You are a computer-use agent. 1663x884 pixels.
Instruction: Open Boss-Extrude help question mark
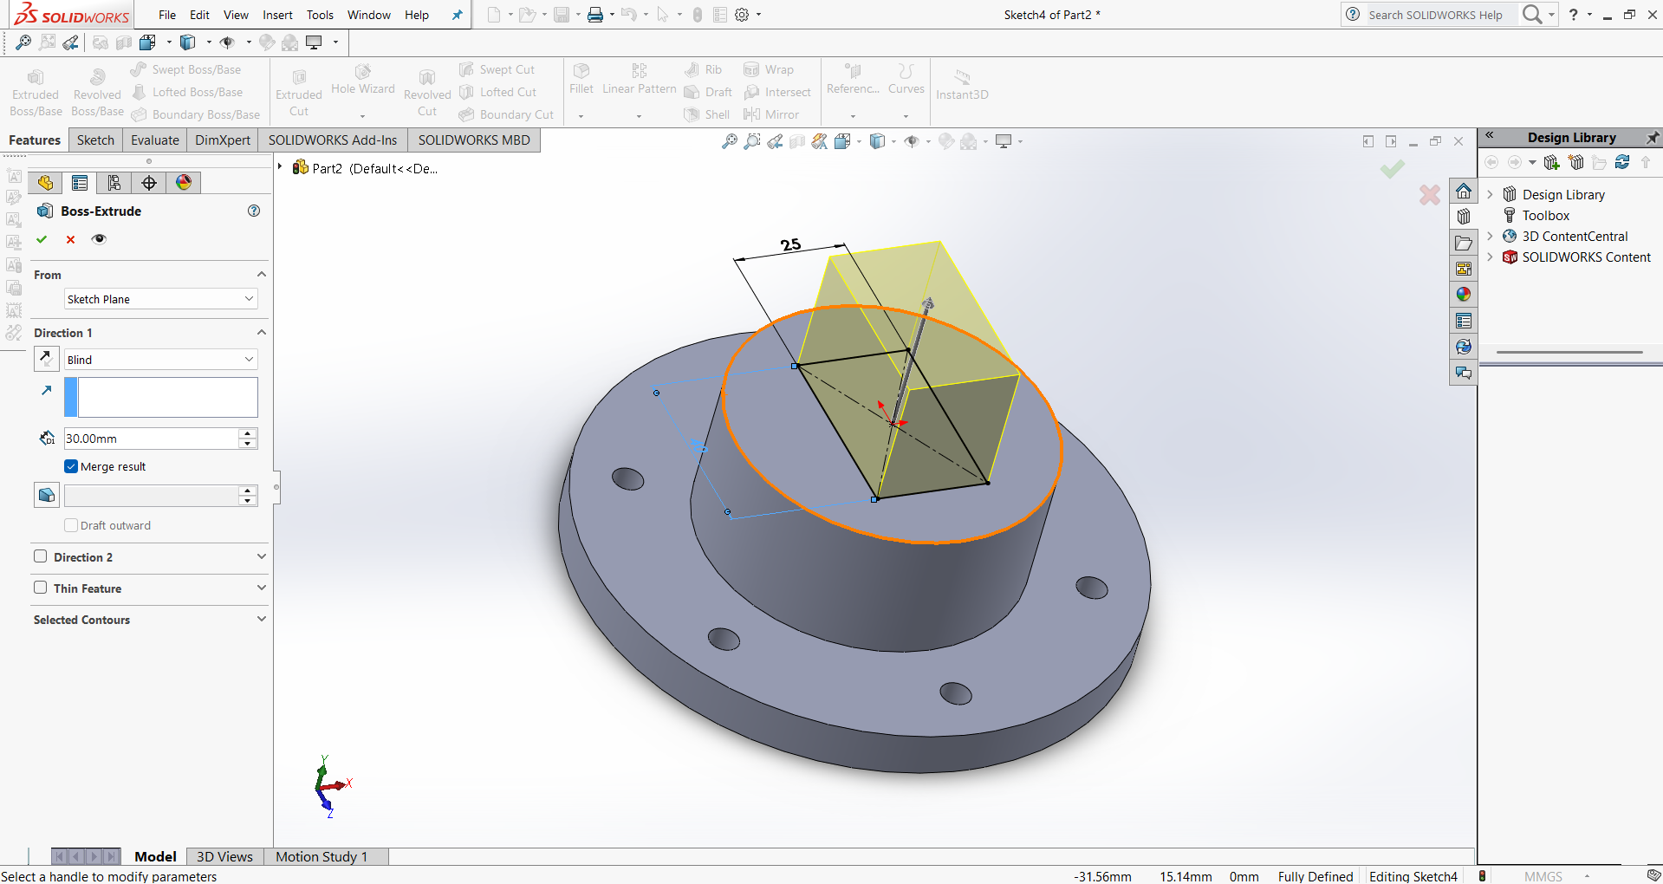(254, 211)
